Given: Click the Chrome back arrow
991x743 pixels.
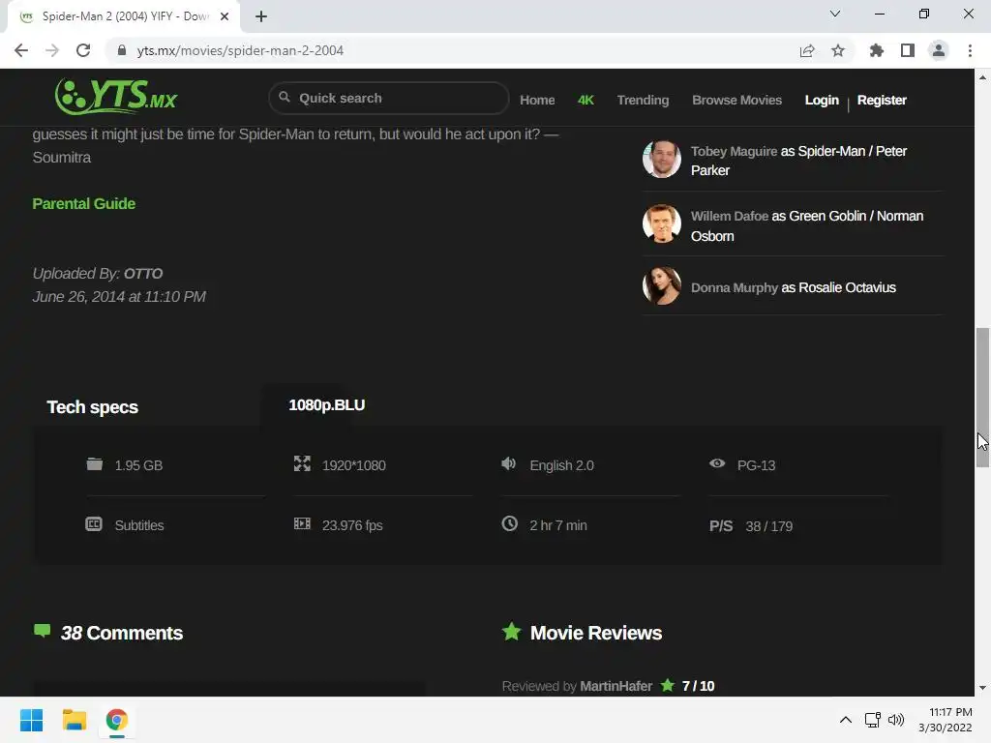Looking at the screenshot, I should (x=21, y=50).
